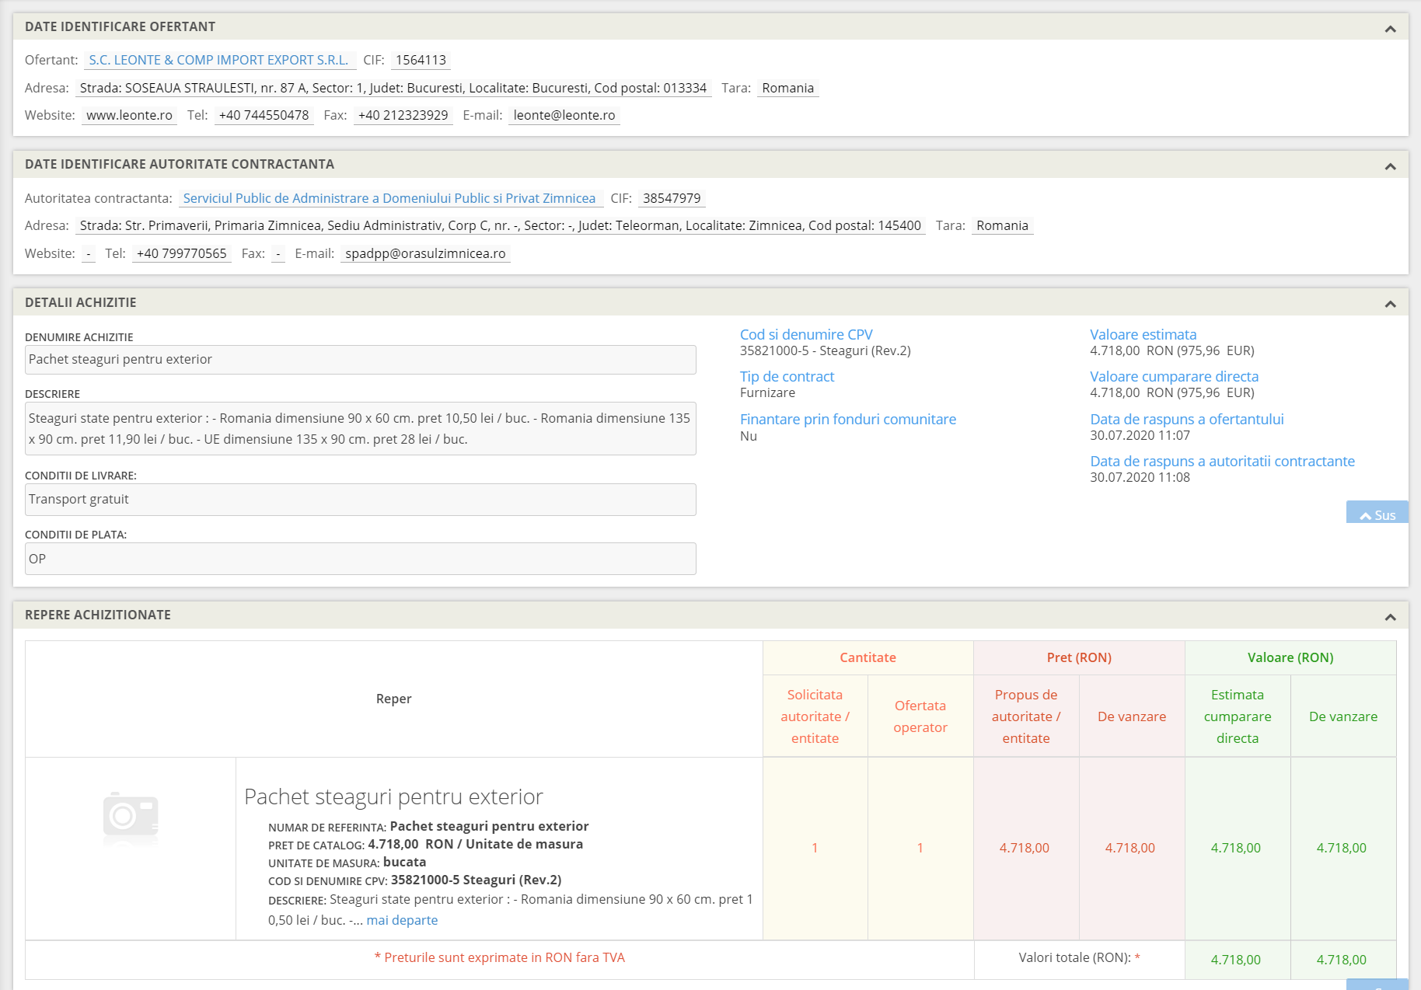Screen dimensions: 1421x990
Task: Collapse the Detalii Achizitie section
Action: [1390, 304]
